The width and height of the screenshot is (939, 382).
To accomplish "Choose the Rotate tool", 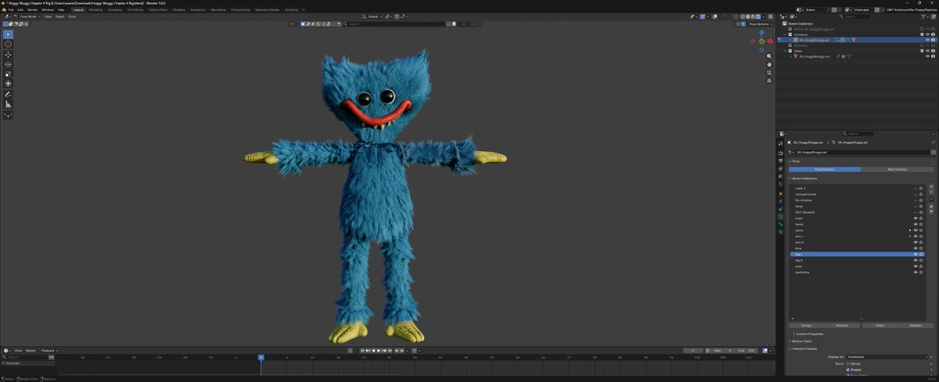I will pos(9,64).
